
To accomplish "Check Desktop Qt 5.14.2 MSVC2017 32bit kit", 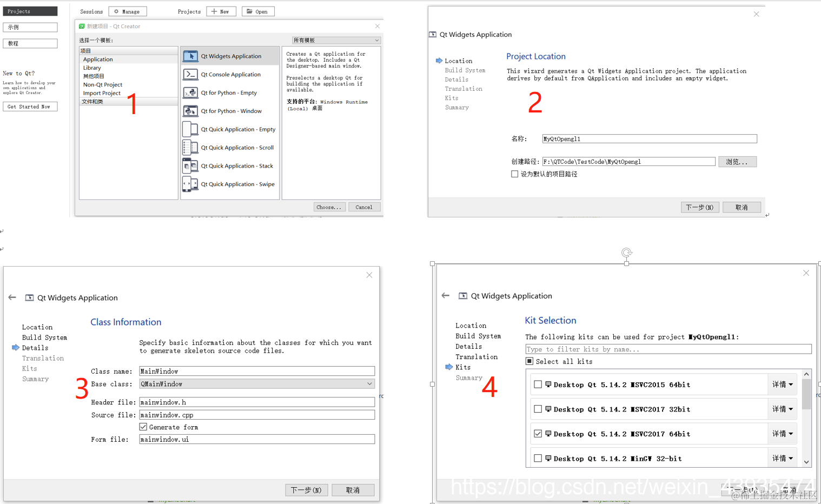I will (x=538, y=409).
